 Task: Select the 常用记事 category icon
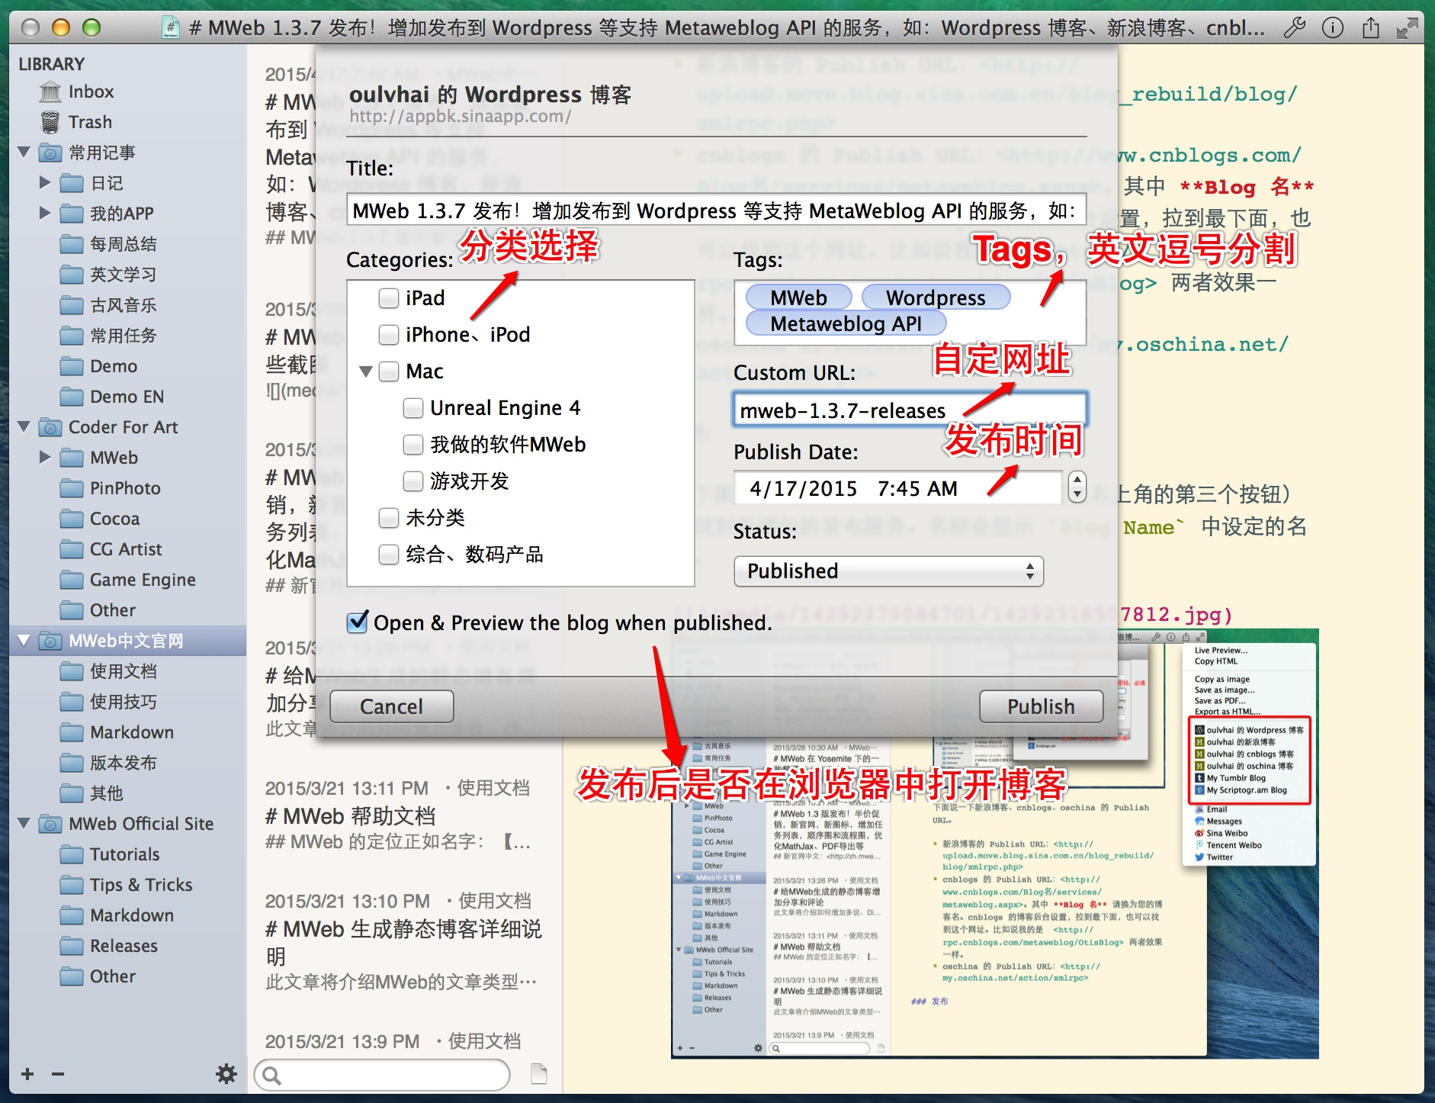[50, 153]
